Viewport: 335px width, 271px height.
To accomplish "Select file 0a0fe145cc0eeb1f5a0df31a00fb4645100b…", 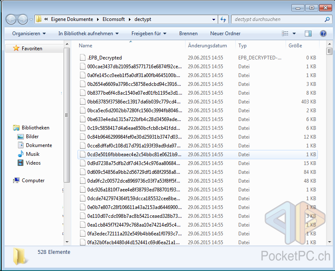I will [x=198, y=75].
